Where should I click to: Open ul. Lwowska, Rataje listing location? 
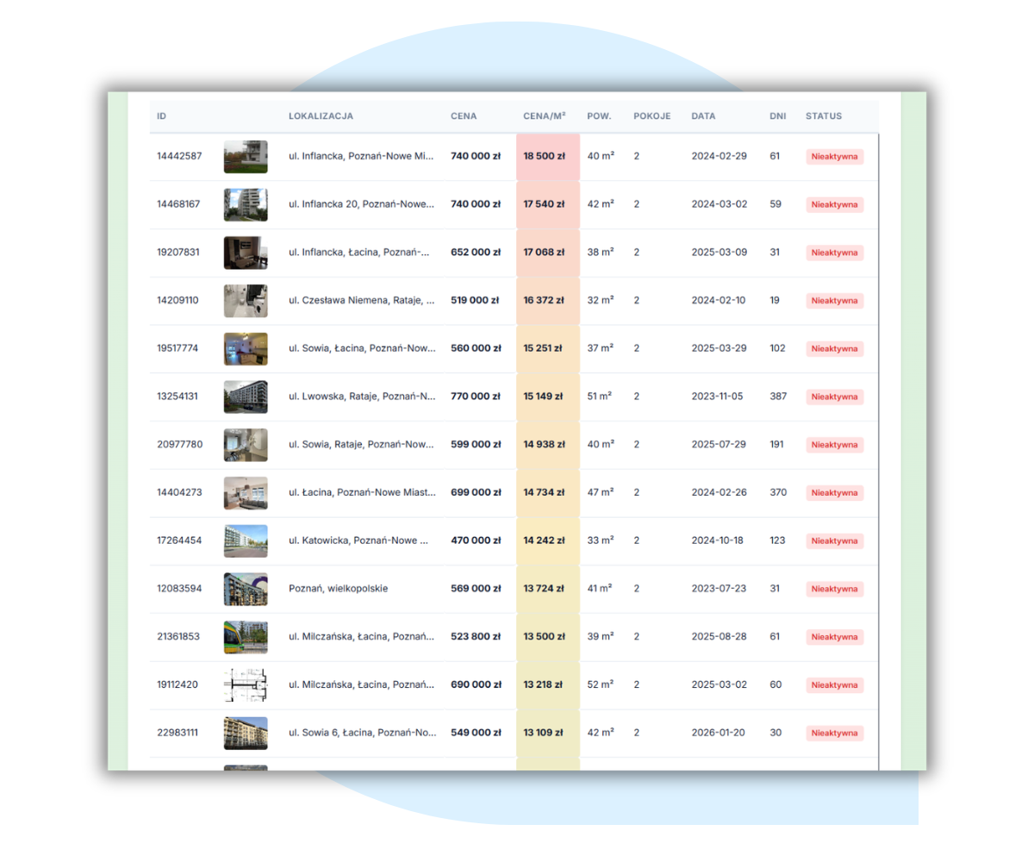tap(362, 397)
